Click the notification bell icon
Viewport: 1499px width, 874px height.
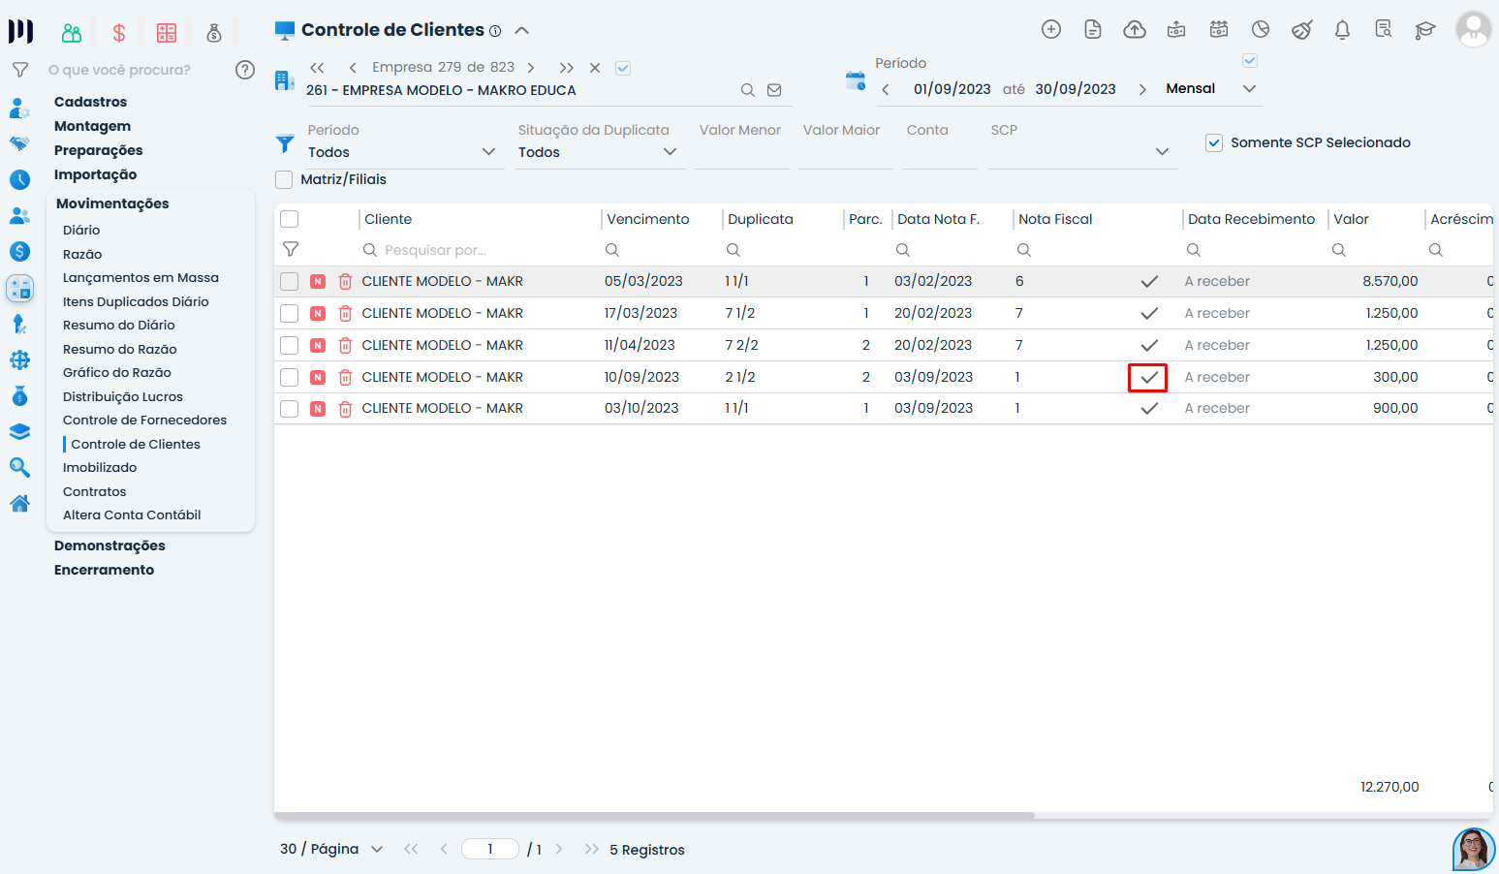[x=1342, y=30]
